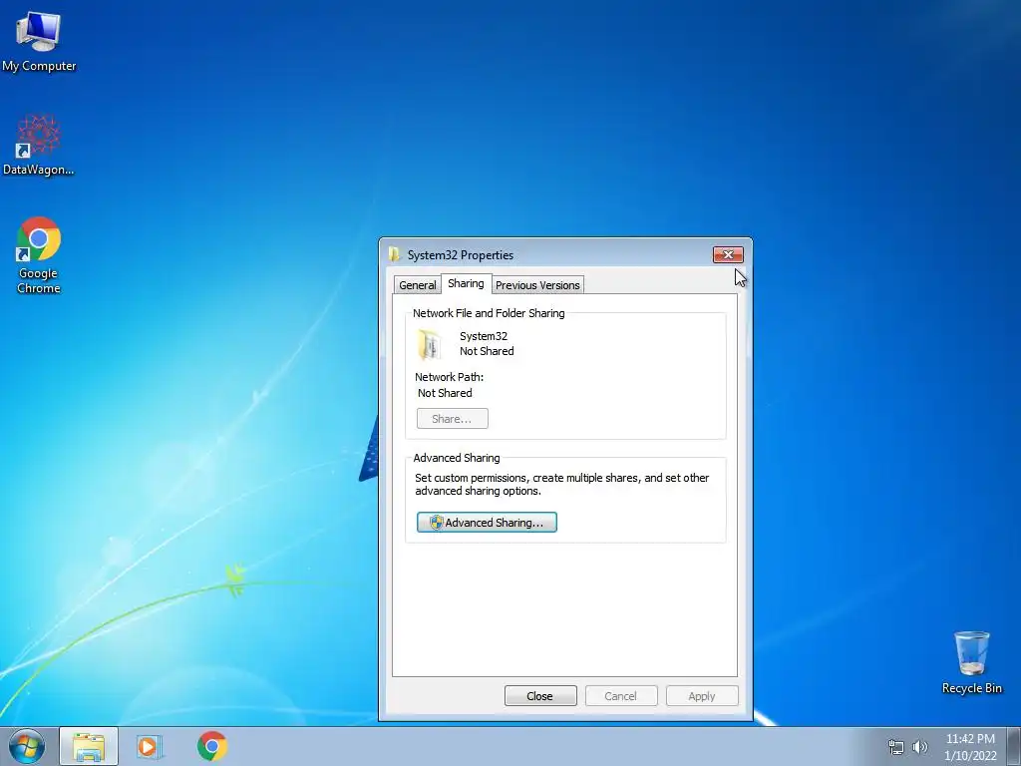Image resolution: width=1021 pixels, height=766 pixels.
Task: Open Chrome from the taskbar
Action: coord(212,746)
